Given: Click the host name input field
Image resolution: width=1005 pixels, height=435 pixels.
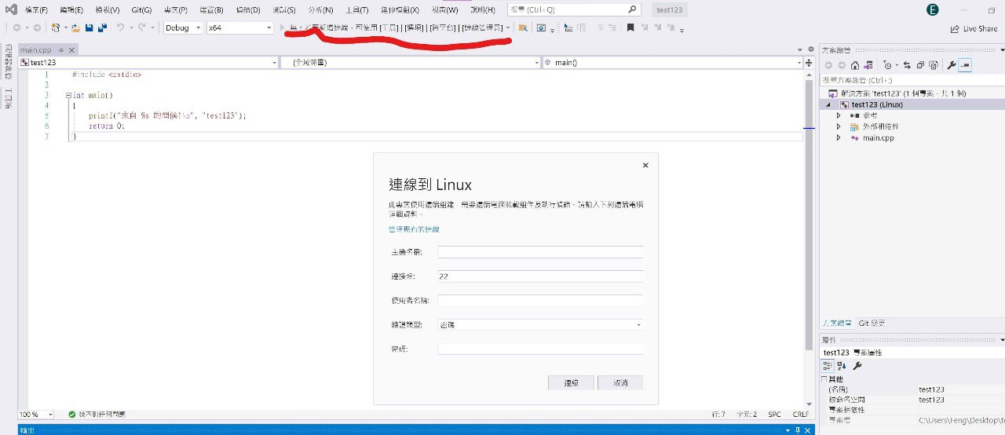Looking at the screenshot, I should pyautogui.click(x=540, y=252).
